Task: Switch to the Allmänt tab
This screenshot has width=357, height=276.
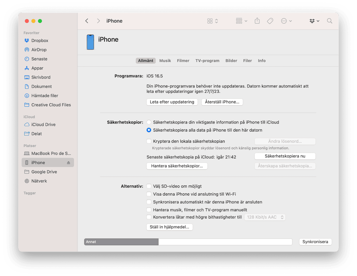Action: 146,61
